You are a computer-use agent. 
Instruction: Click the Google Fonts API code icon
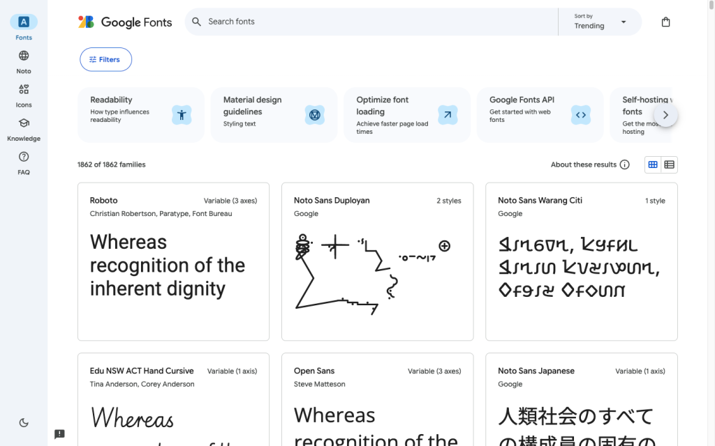click(581, 115)
